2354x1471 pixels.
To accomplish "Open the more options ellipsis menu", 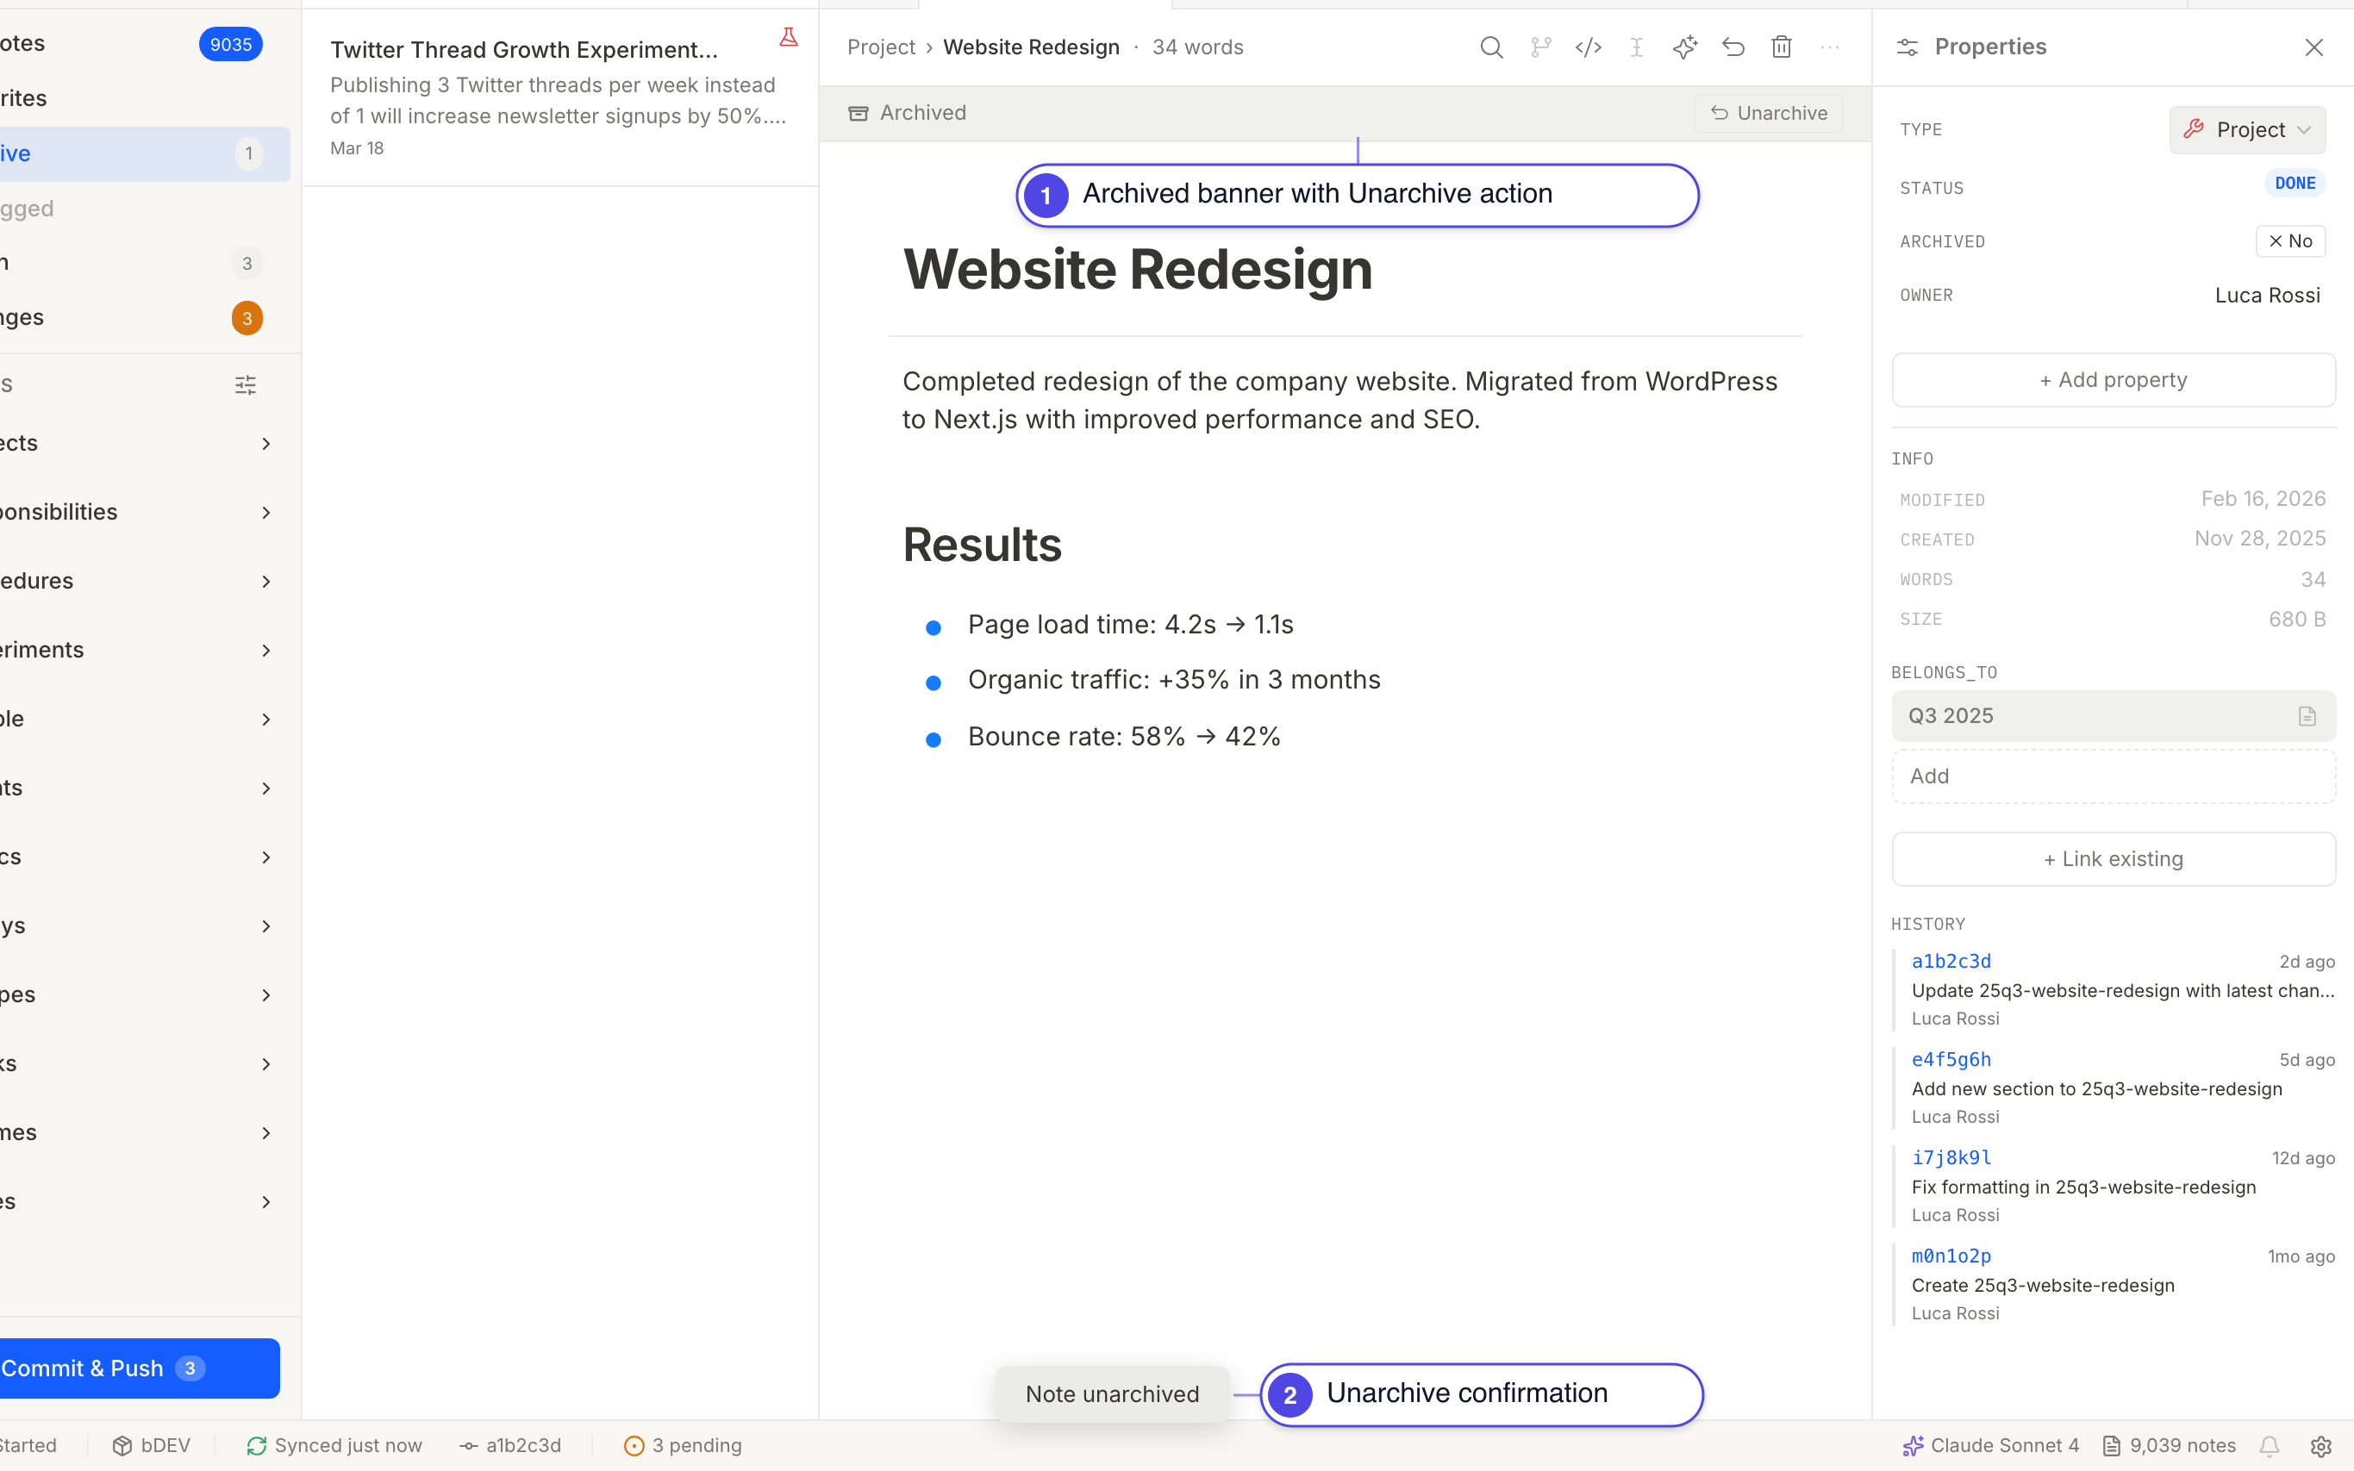I will (x=1829, y=47).
